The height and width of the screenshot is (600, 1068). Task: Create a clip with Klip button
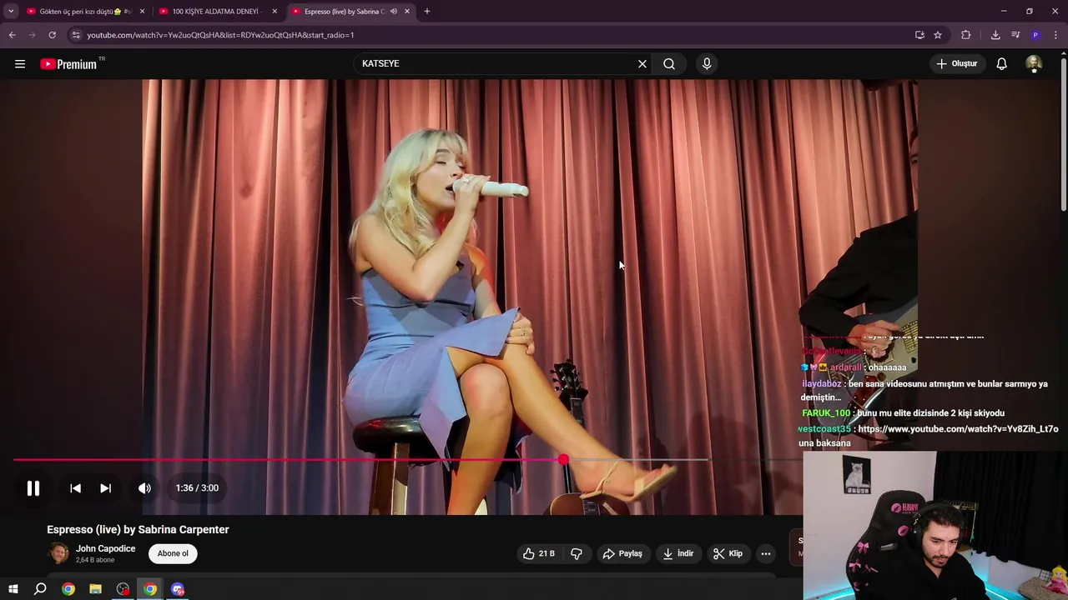(x=728, y=553)
